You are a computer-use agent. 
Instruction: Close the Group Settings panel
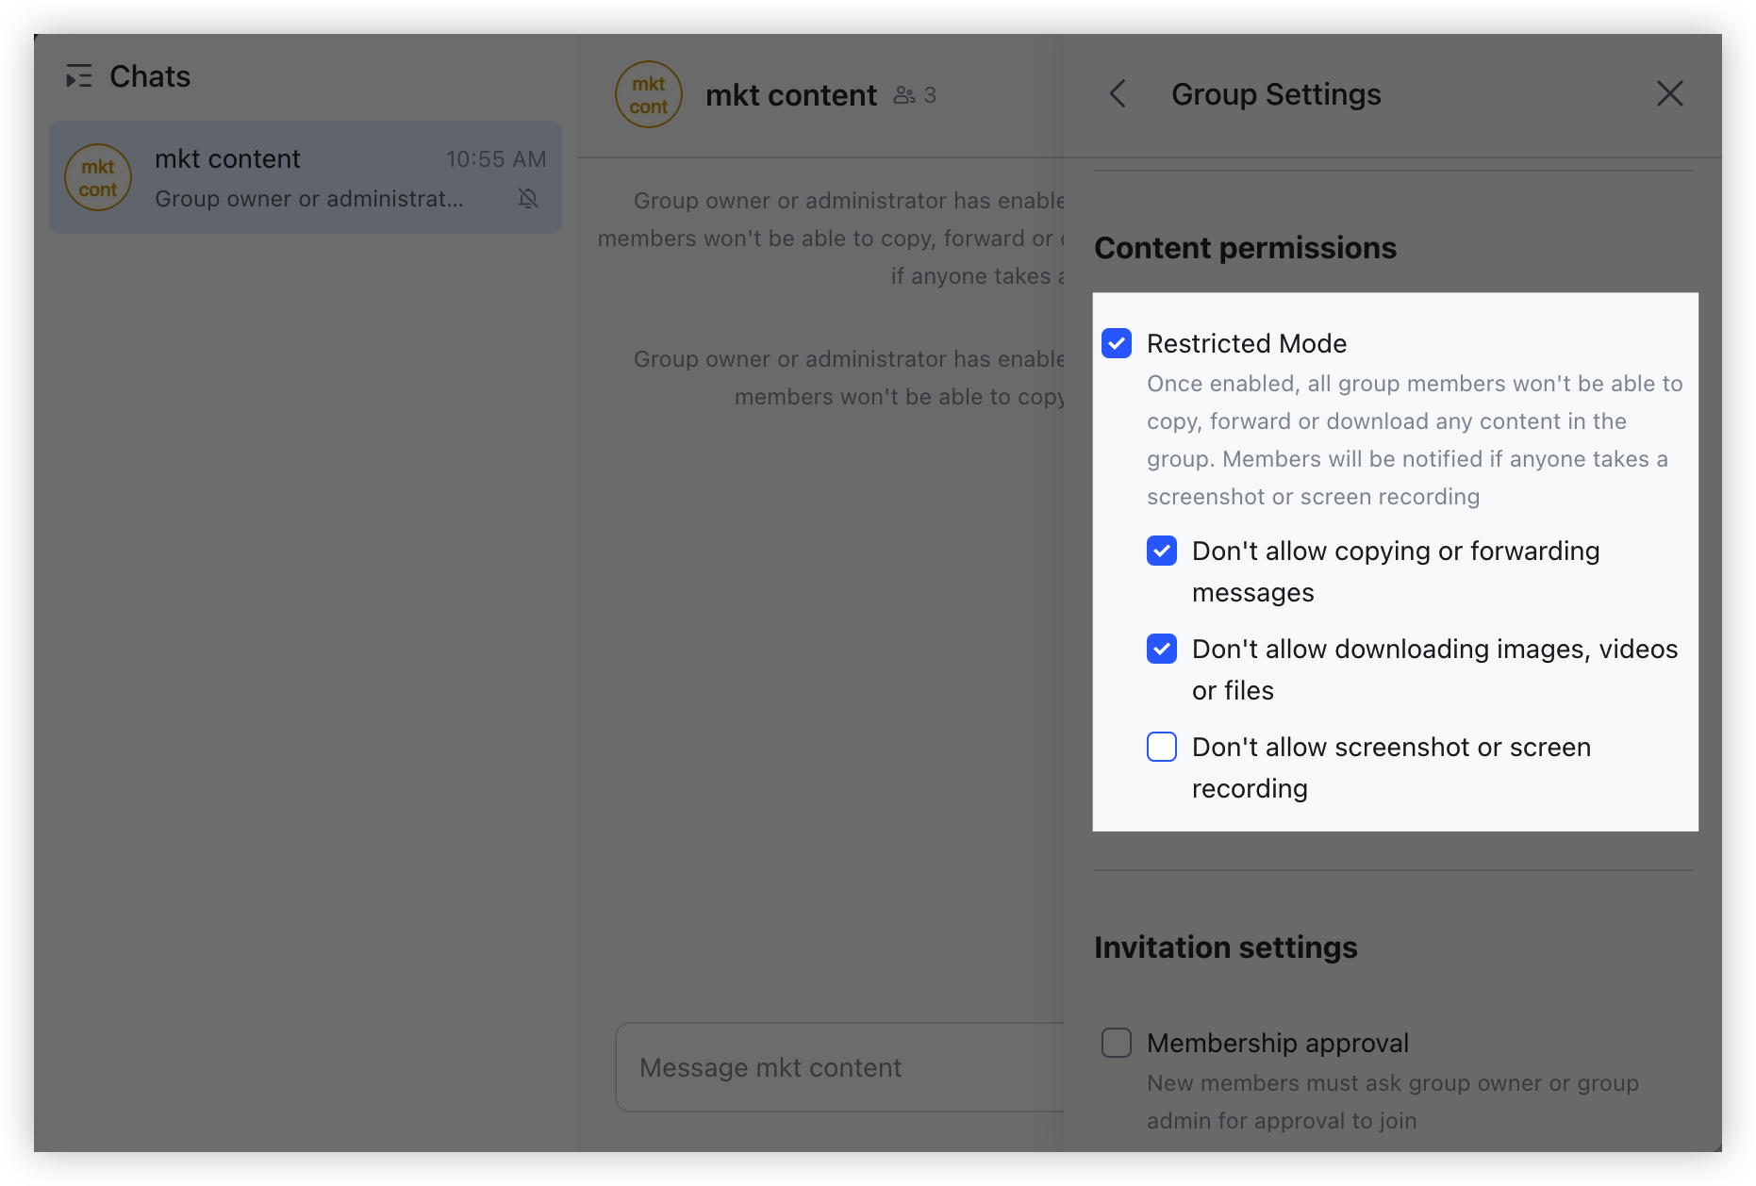(1669, 94)
